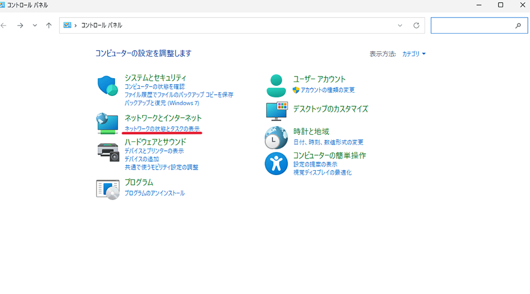Open System and Security shield icon
Screen dimensions: 530x294
coord(108,86)
